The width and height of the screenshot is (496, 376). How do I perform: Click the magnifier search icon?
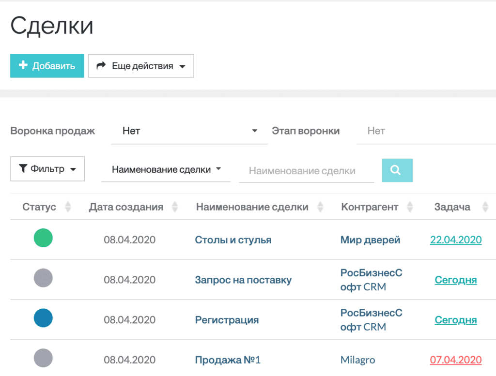coord(397,170)
